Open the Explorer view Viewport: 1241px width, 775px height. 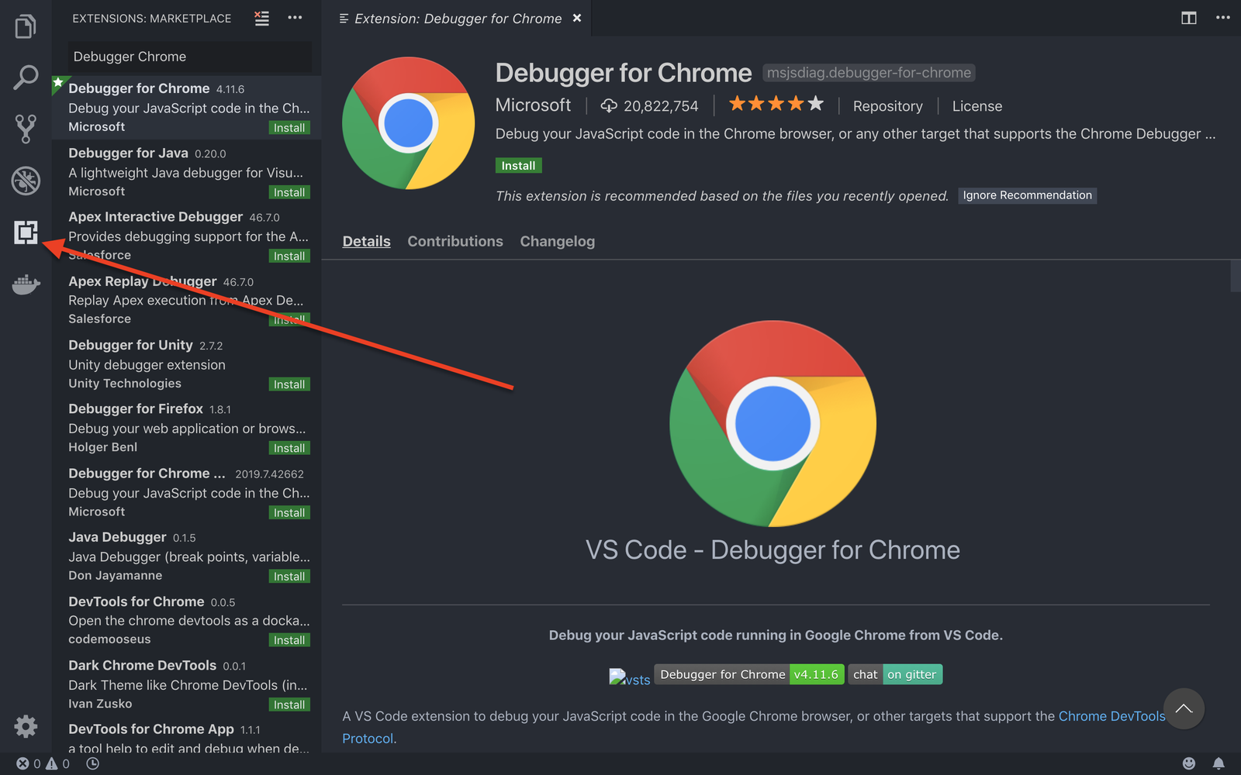pos(26,26)
